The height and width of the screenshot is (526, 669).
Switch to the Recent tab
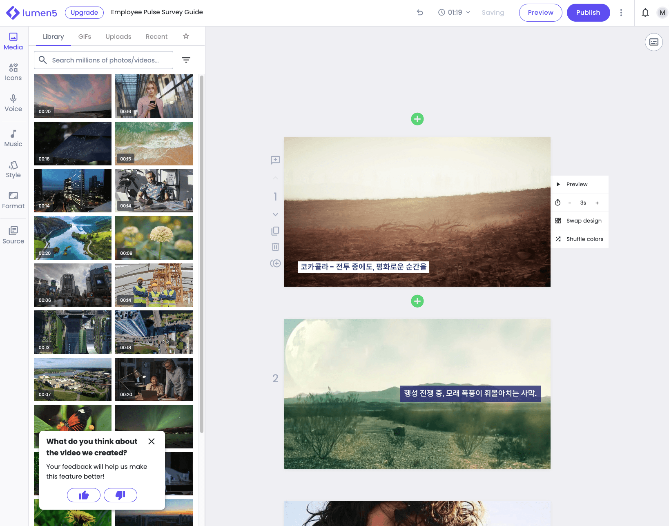pyautogui.click(x=156, y=36)
